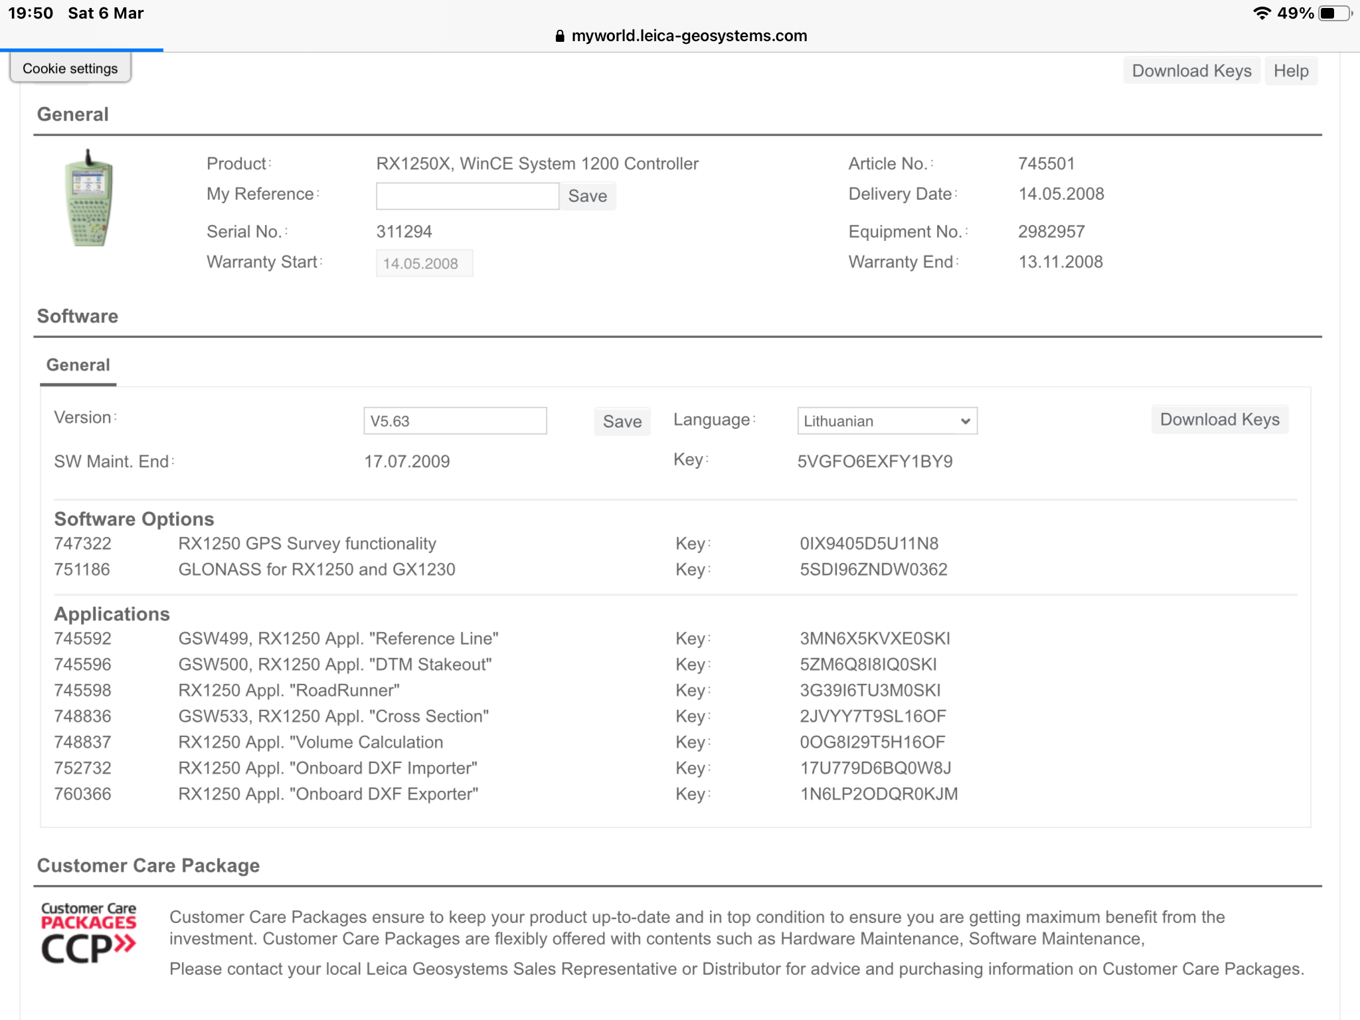Select GLONASS key 5SDI96ZNDW0362
This screenshot has height=1020, width=1360.
(873, 570)
